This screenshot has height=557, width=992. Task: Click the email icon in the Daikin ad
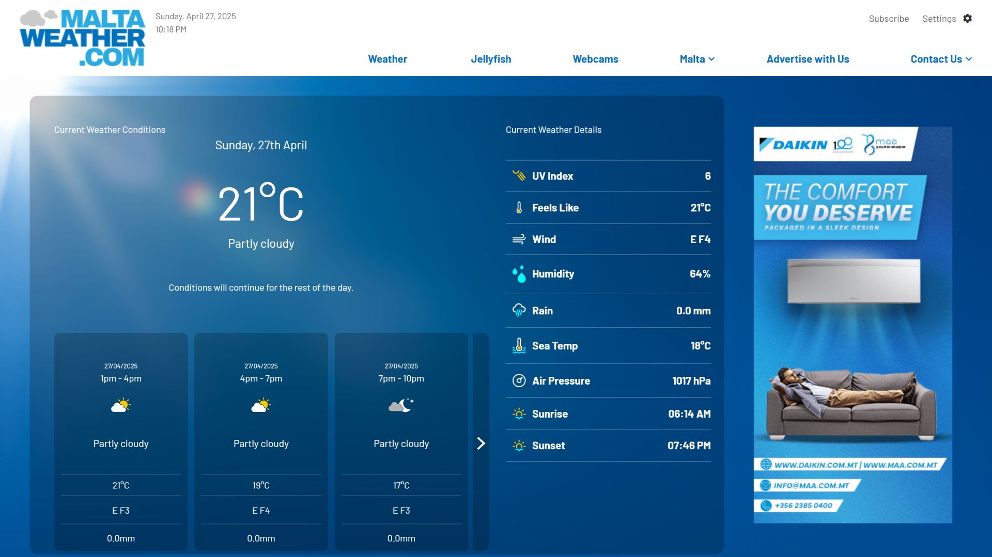click(766, 485)
